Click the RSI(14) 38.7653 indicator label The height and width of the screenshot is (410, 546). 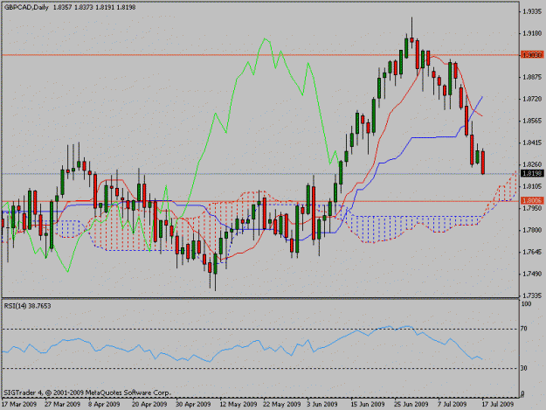tap(27, 306)
